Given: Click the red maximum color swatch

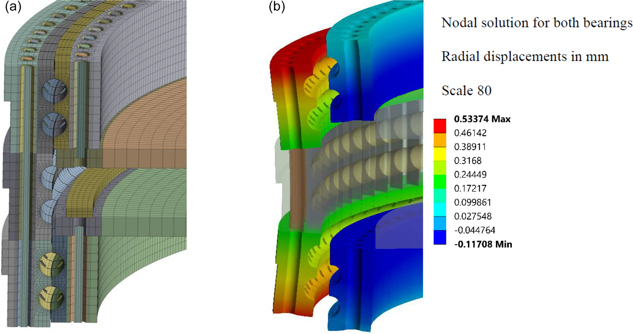Looking at the screenshot, I should click(440, 126).
